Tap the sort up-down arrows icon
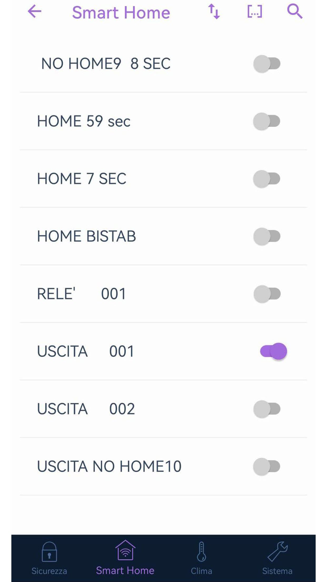This screenshot has height=582, width=327. [214, 12]
